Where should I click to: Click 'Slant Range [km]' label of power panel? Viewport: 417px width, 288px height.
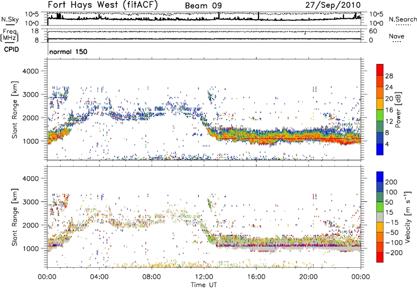pos(14,110)
